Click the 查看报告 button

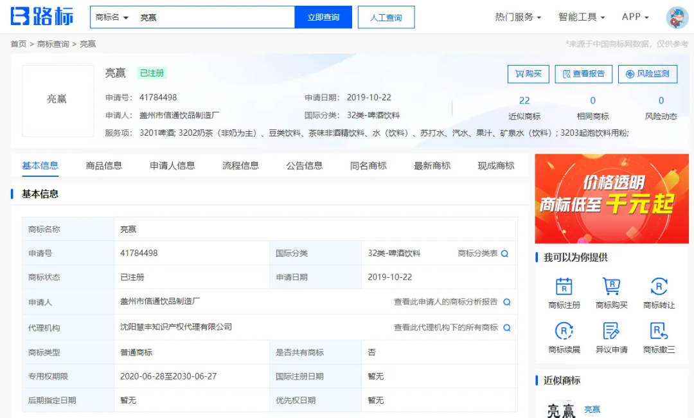583,74
